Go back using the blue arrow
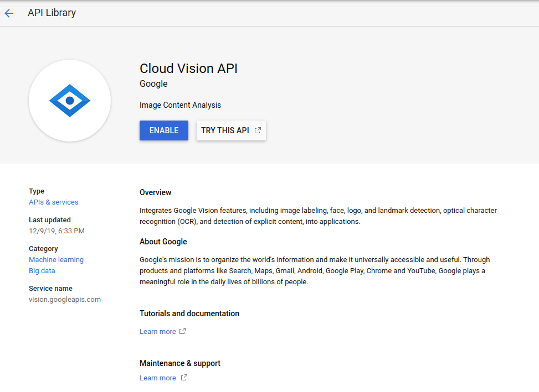 tap(9, 13)
